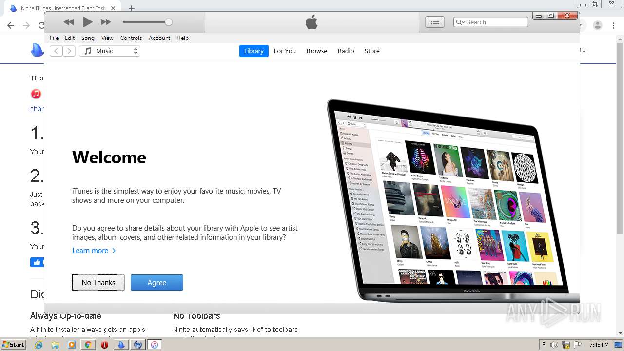Open the search magnifier options dropdown

point(460,22)
